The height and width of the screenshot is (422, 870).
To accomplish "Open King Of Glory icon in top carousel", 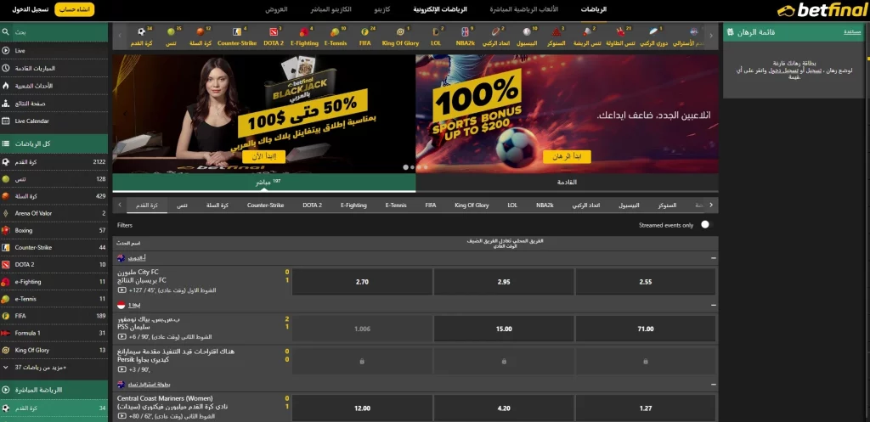I will coord(400,32).
